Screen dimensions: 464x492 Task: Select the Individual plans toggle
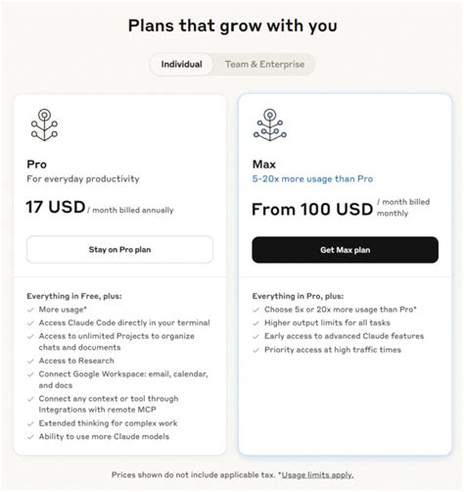(x=181, y=65)
